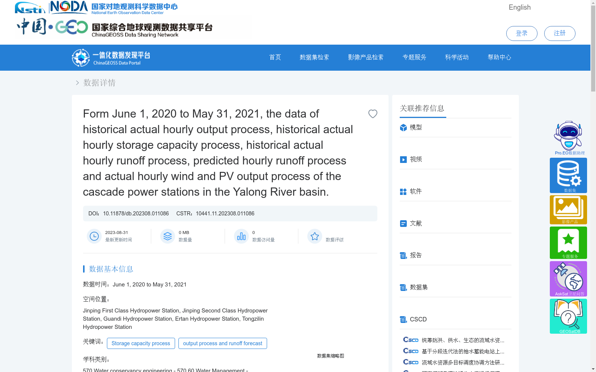Click the 数据详情 breadcrumb text
Screen dimensions: 596x372
click(99, 83)
